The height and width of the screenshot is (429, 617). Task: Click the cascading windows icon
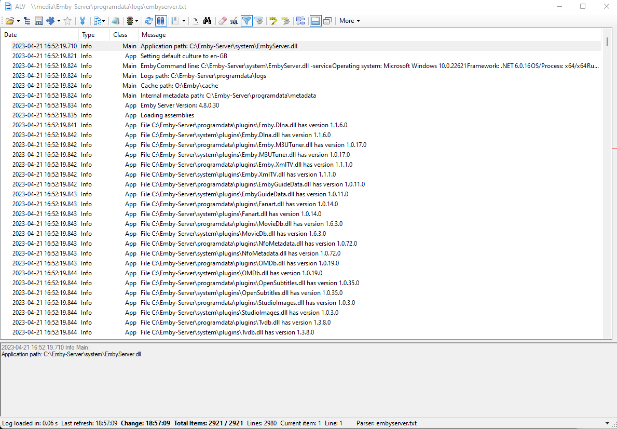327,21
